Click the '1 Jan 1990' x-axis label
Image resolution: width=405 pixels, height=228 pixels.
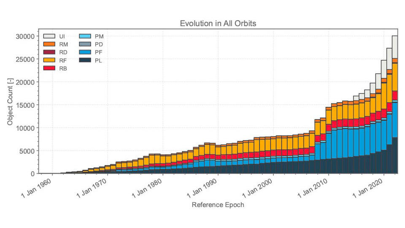click(x=202, y=188)
